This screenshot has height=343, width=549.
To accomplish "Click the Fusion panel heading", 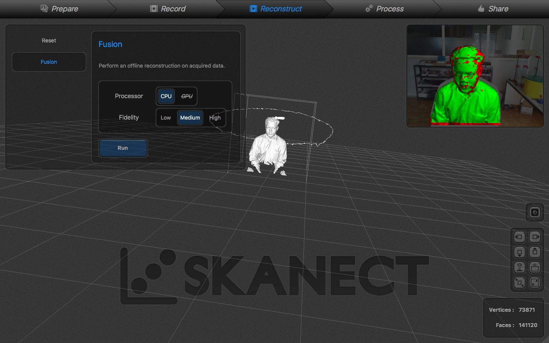I will (x=110, y=44).
